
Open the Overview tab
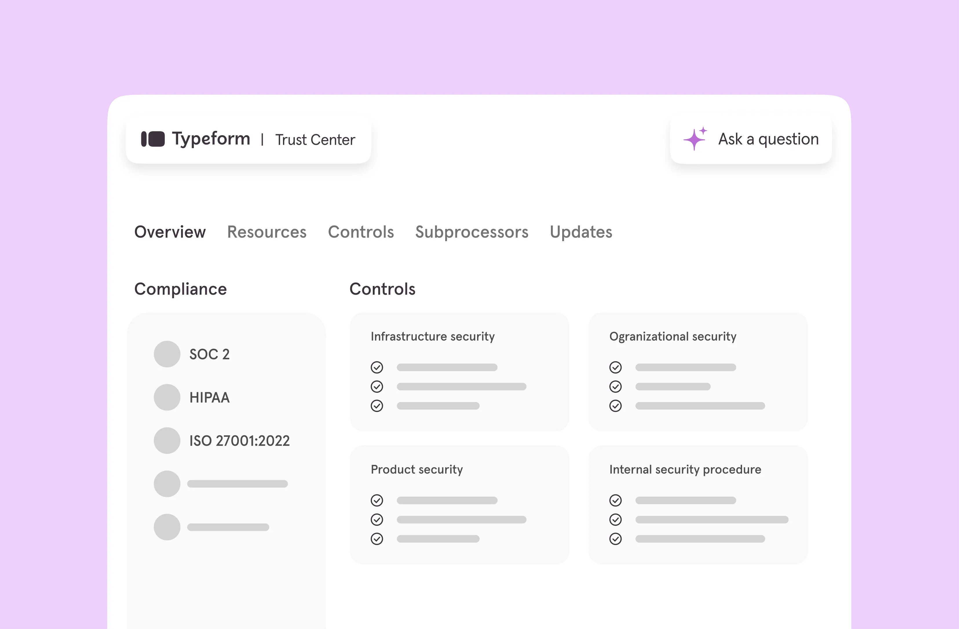(170, 232)
